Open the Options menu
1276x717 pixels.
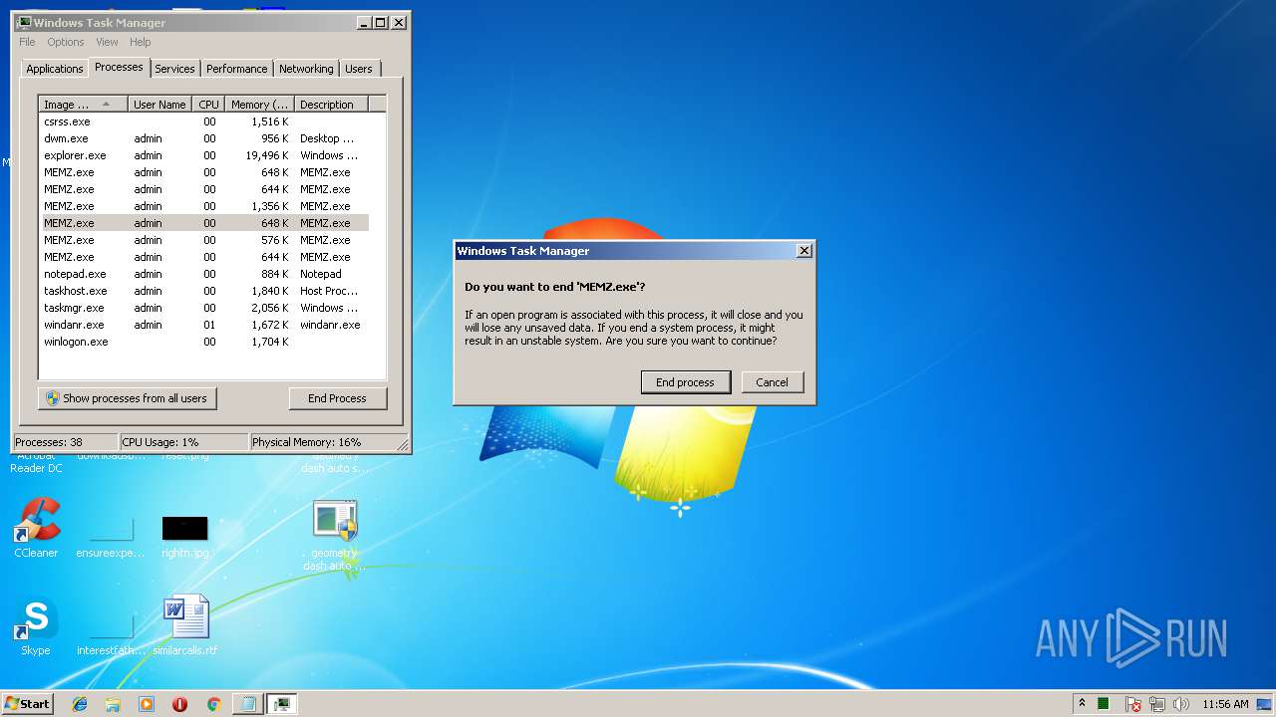66,42
